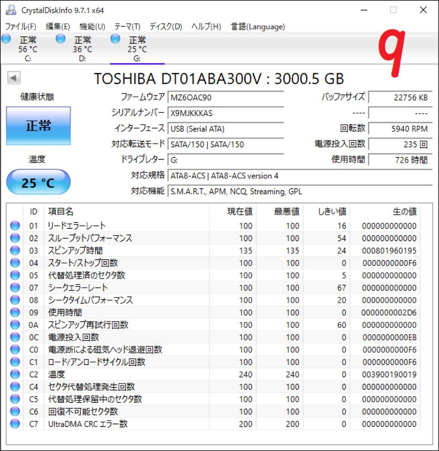Click the CrystalDiskInfo app icon in title bar

(x=11, y=10)
